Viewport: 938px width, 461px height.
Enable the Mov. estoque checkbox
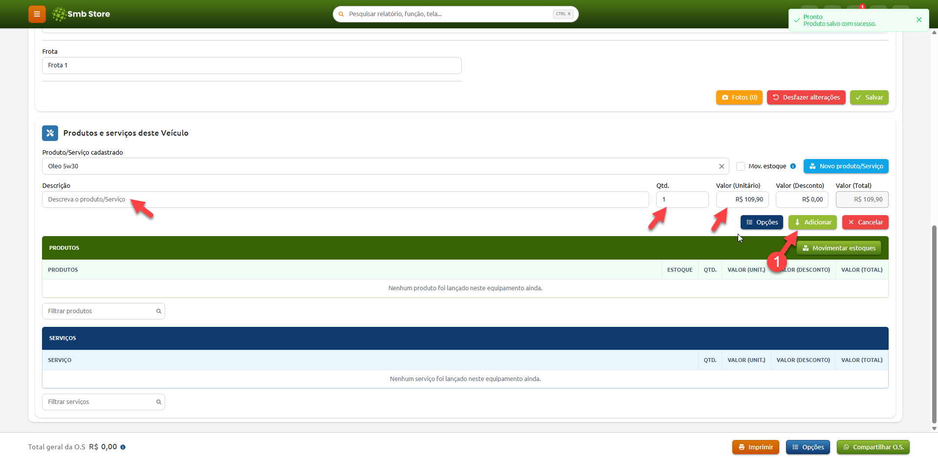(741, 166)
